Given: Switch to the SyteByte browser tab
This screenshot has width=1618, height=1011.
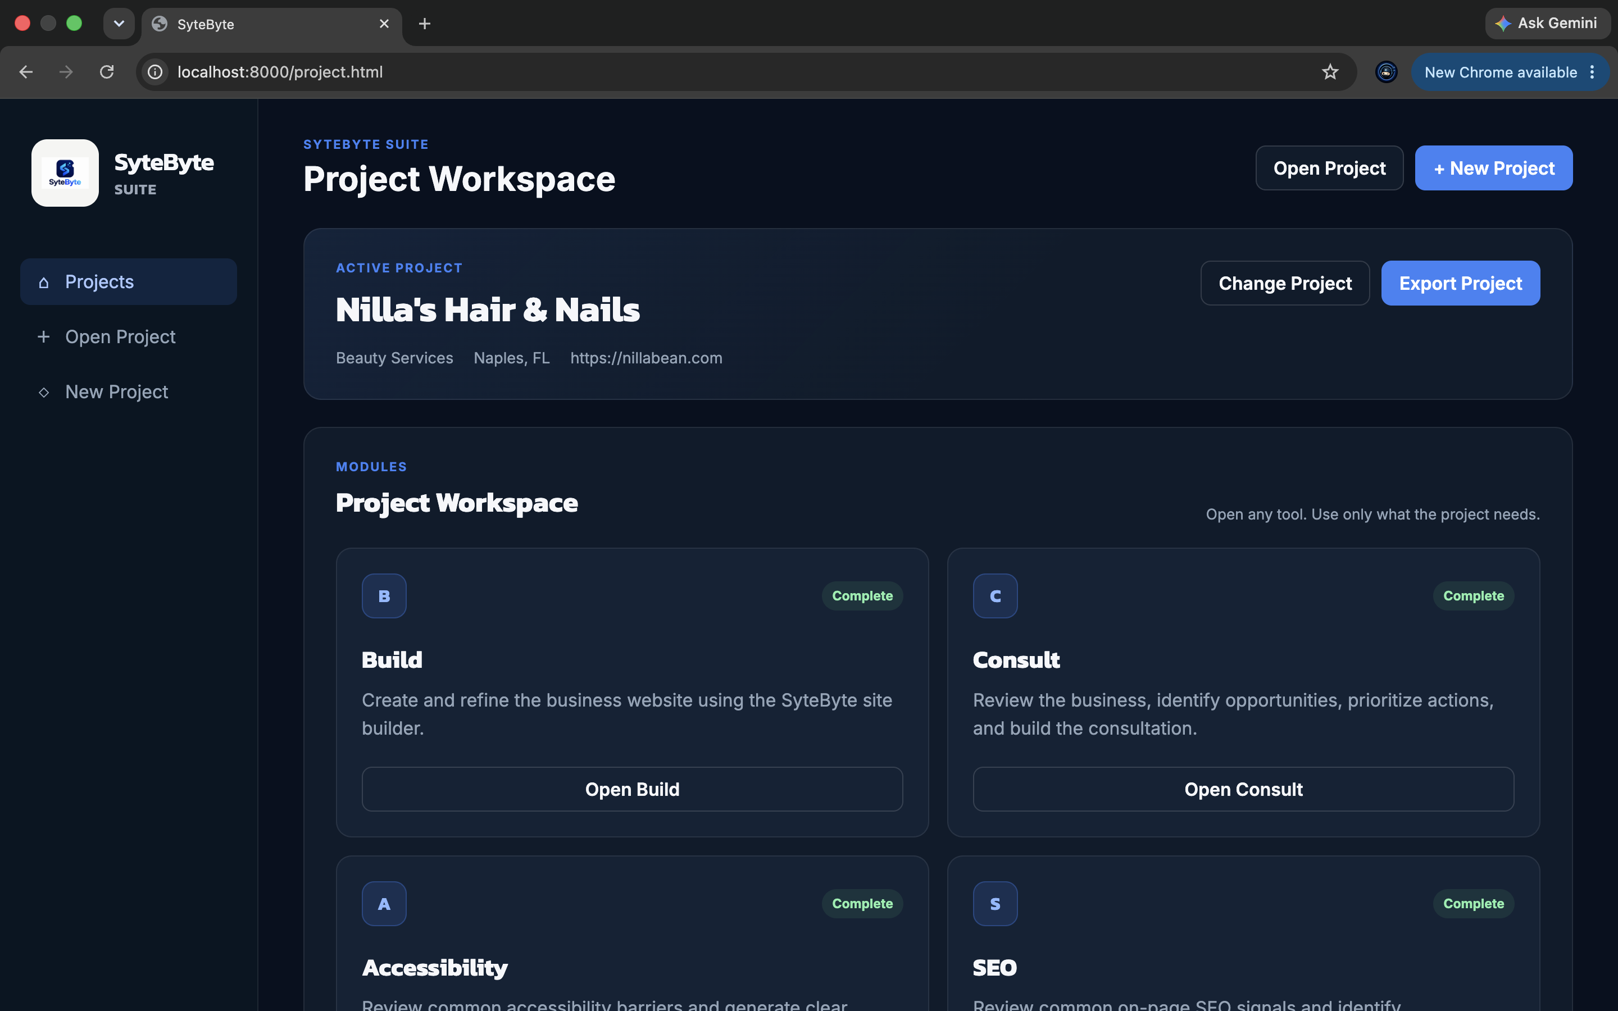Looking at the screenshot, I should (271, 24).
